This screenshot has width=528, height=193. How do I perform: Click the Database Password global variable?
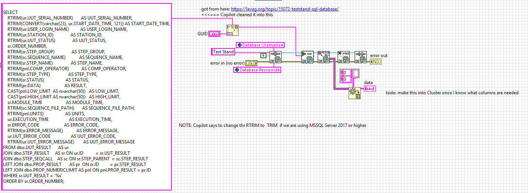[x=257, y=70]
